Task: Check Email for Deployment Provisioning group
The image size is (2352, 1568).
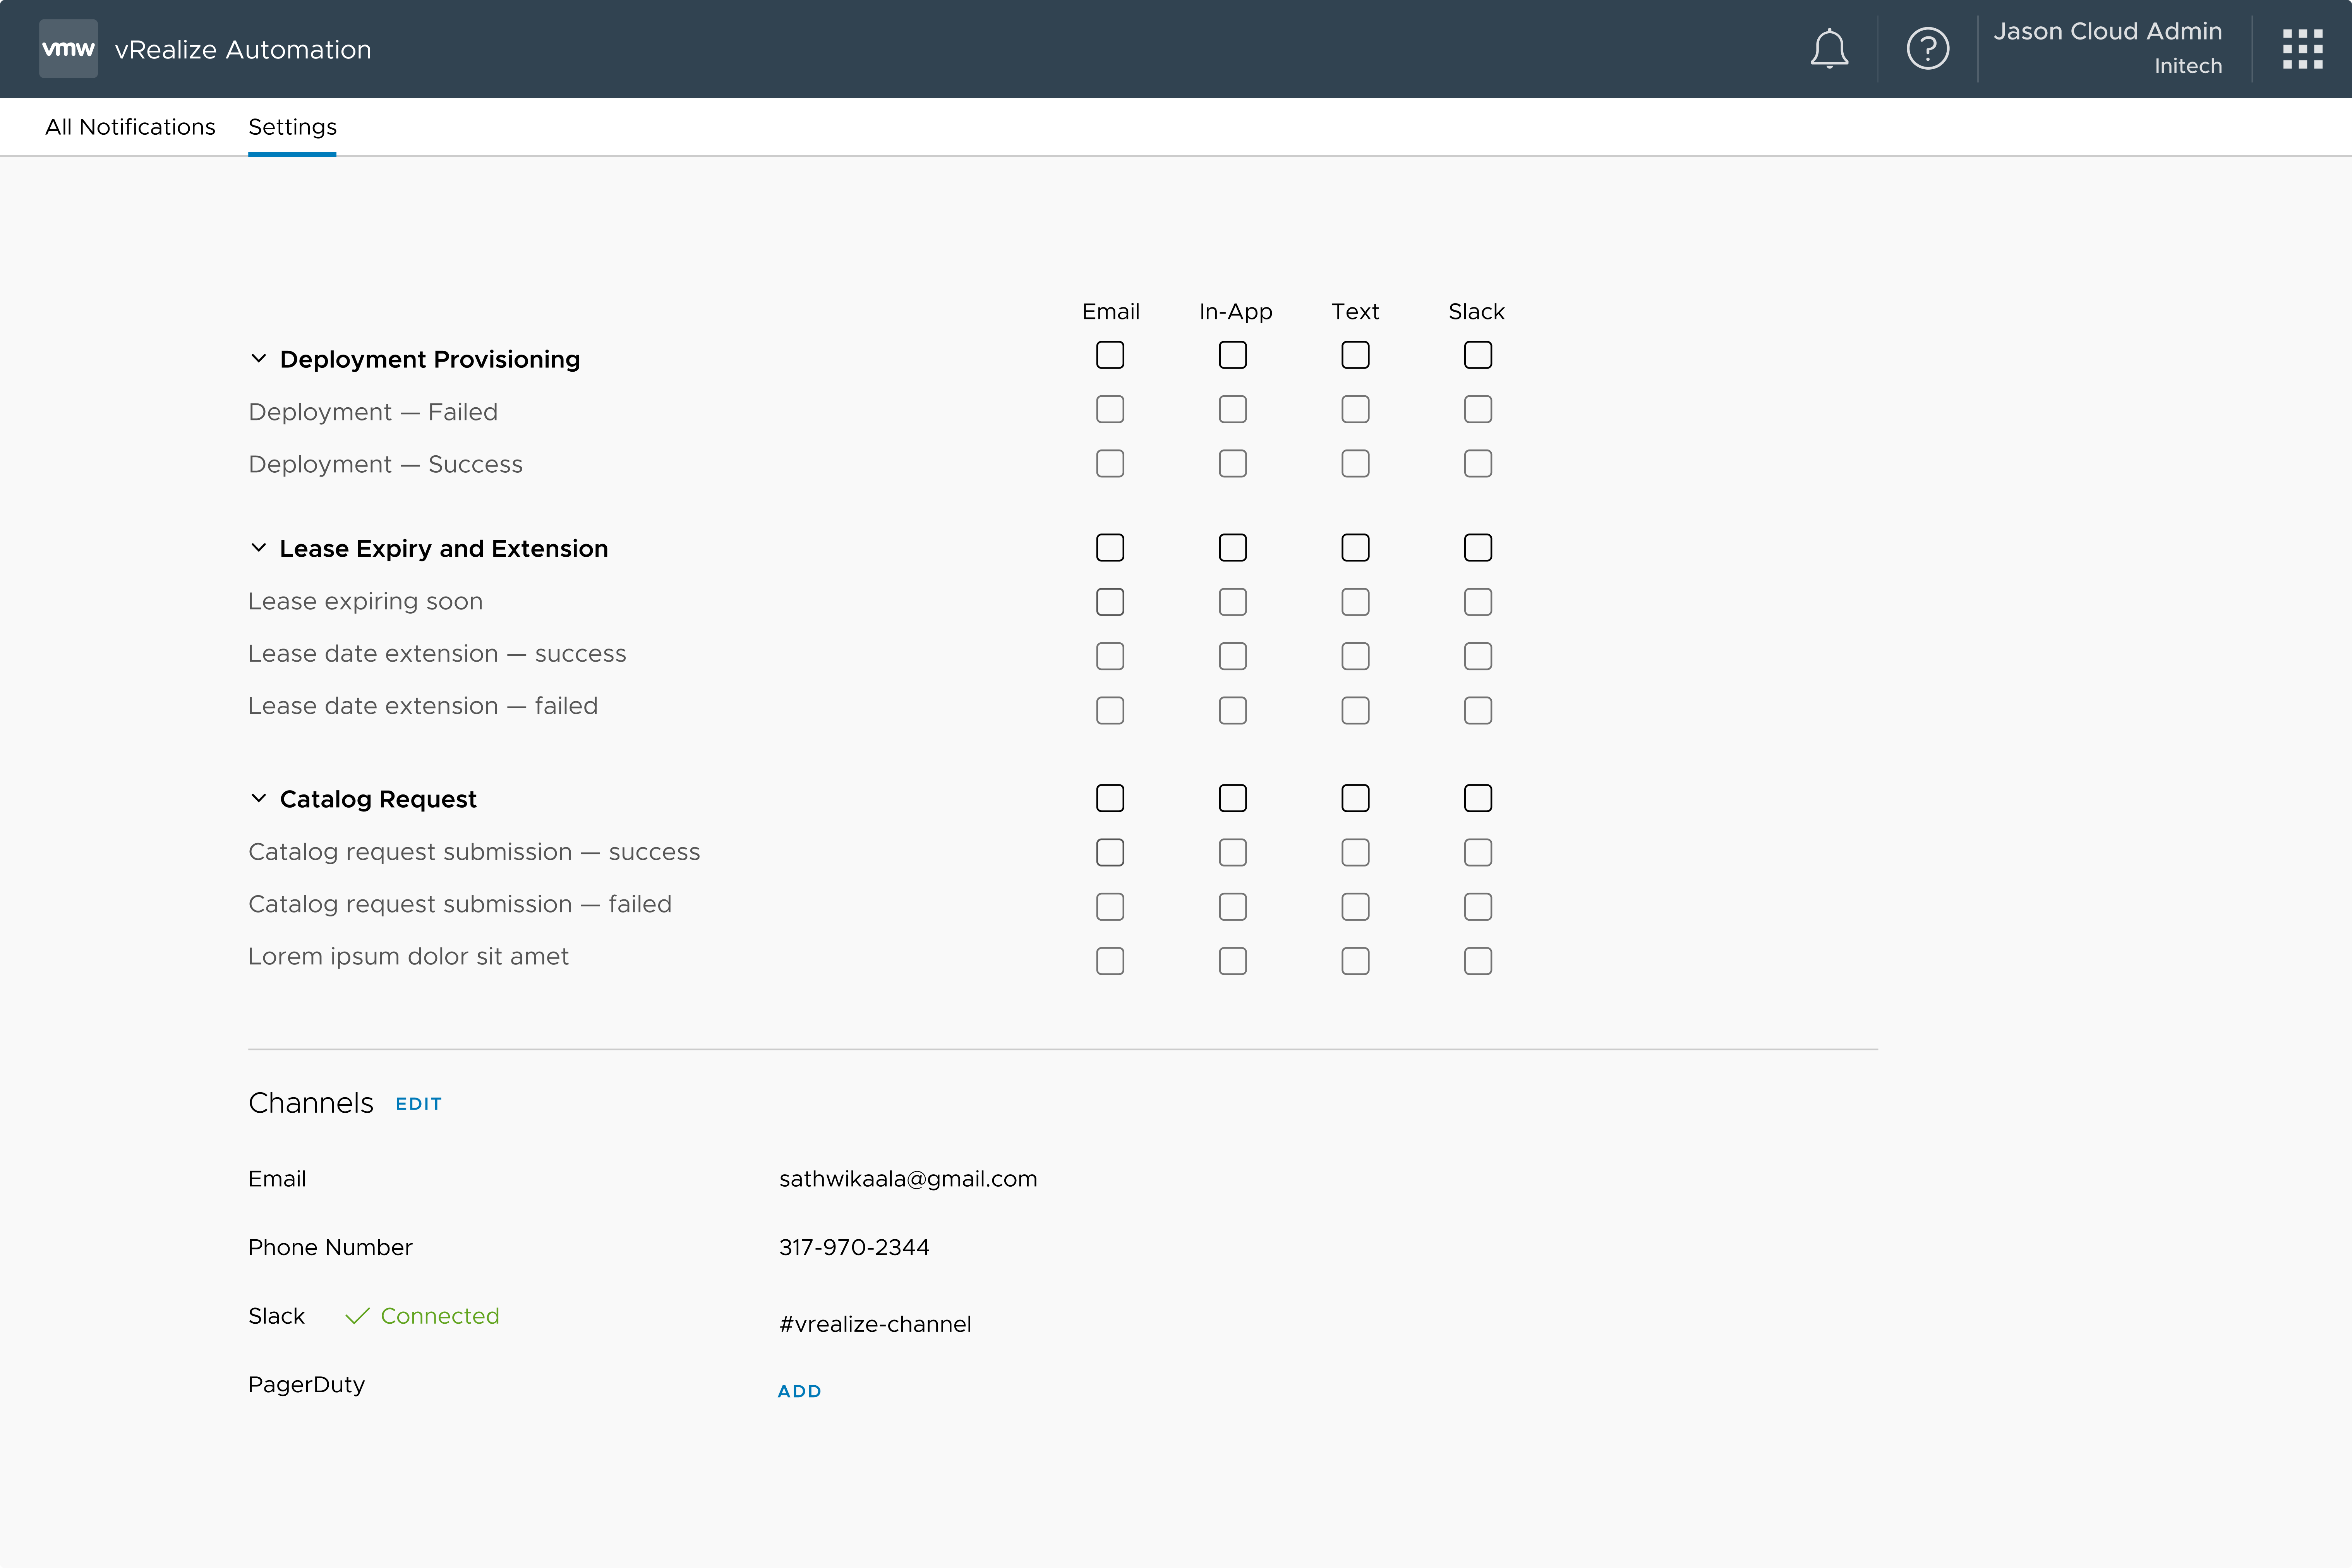Action: (1110, 355)
